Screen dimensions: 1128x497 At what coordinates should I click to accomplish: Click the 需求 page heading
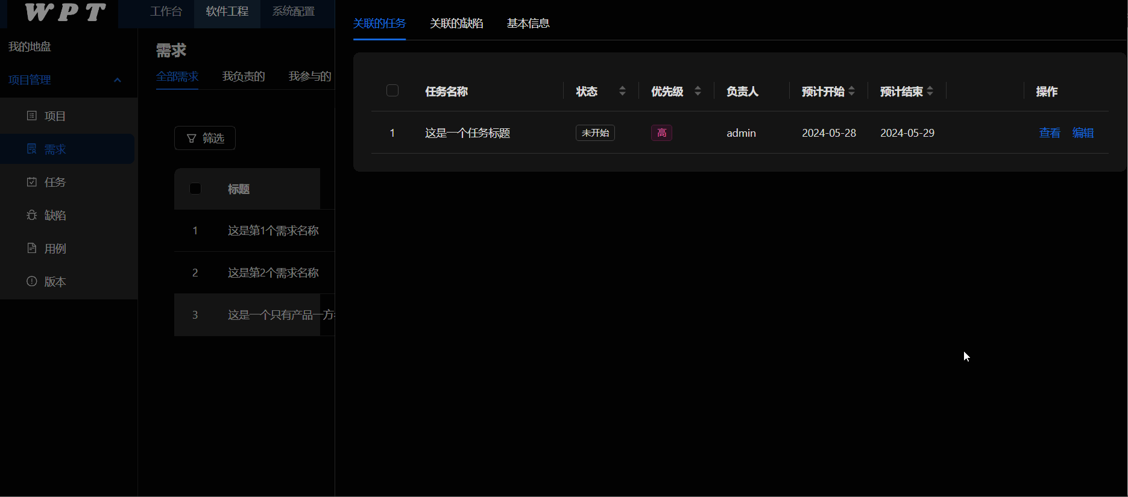(x=171, y=50)
